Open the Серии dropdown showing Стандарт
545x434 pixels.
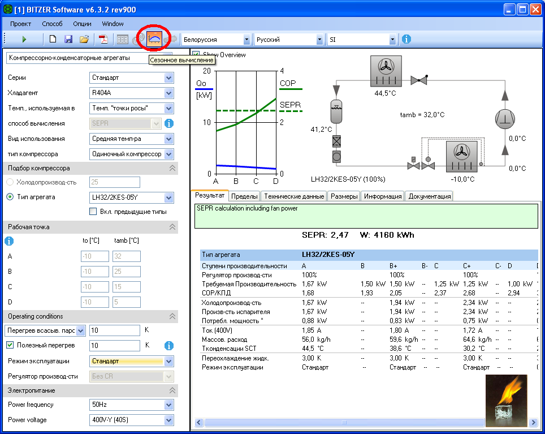[x=132, y=78]
